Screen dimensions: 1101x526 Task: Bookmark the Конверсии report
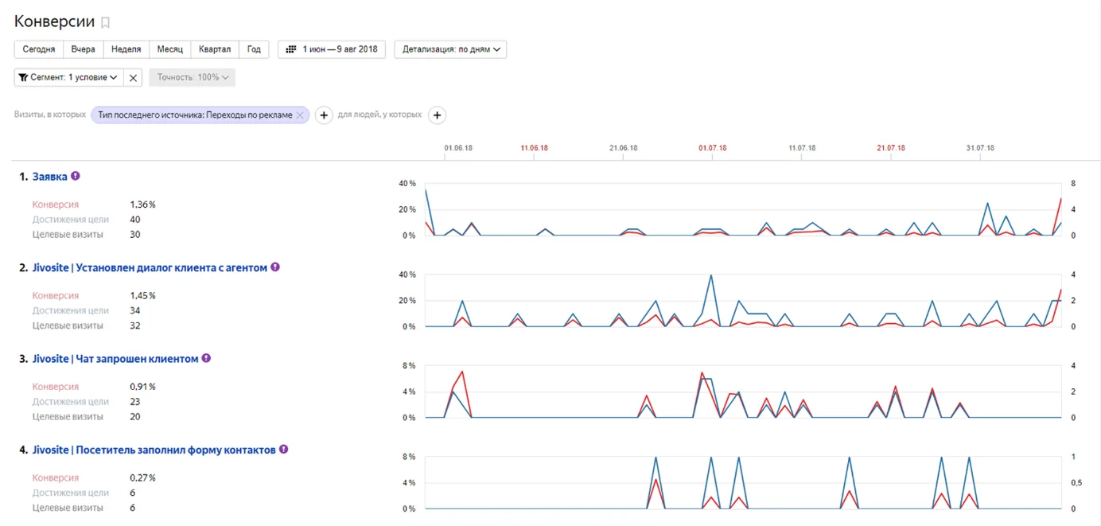(106, 22)
